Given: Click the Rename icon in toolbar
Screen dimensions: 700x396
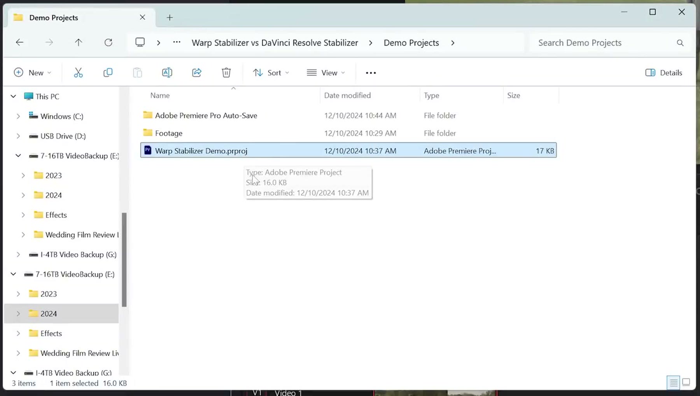Looking at the screenshot, I should [x=167, y=73].
